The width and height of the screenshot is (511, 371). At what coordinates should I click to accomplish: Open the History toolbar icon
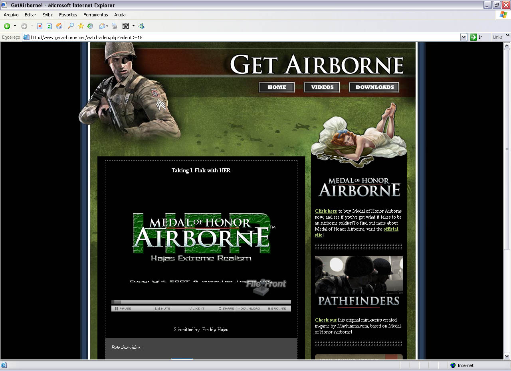tap(90, 26)
